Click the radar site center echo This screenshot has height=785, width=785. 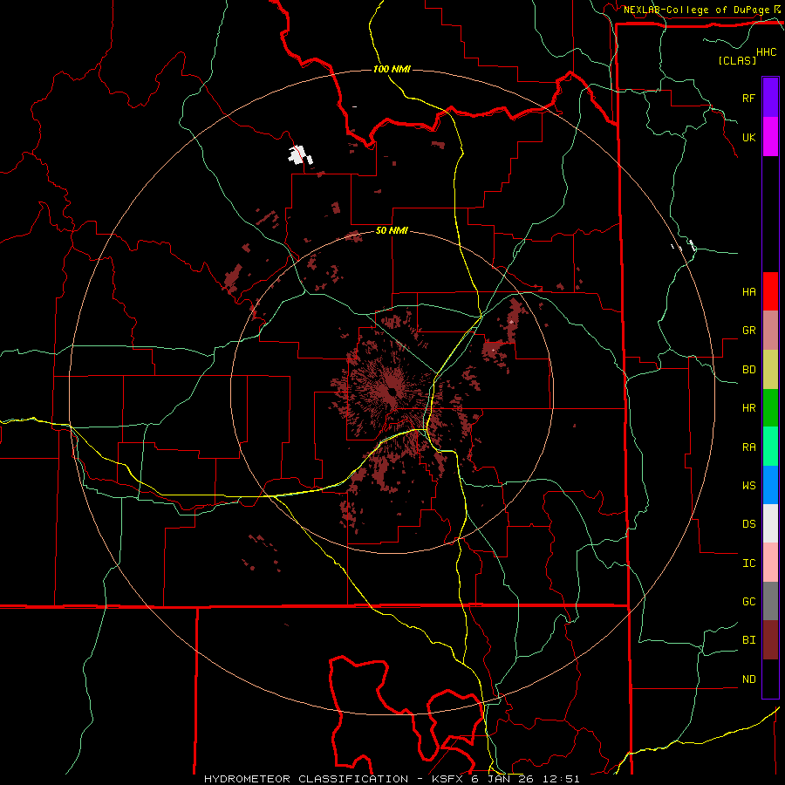pos(392,392)
